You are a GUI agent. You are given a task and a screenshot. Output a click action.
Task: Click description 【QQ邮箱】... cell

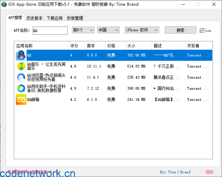pyautogui.click(x=166, y=99)
